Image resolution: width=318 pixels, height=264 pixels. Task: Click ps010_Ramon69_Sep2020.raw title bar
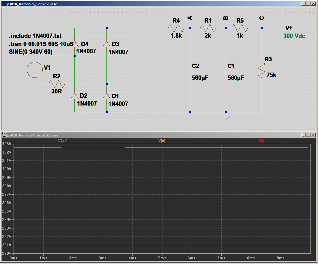pos(159,135)
